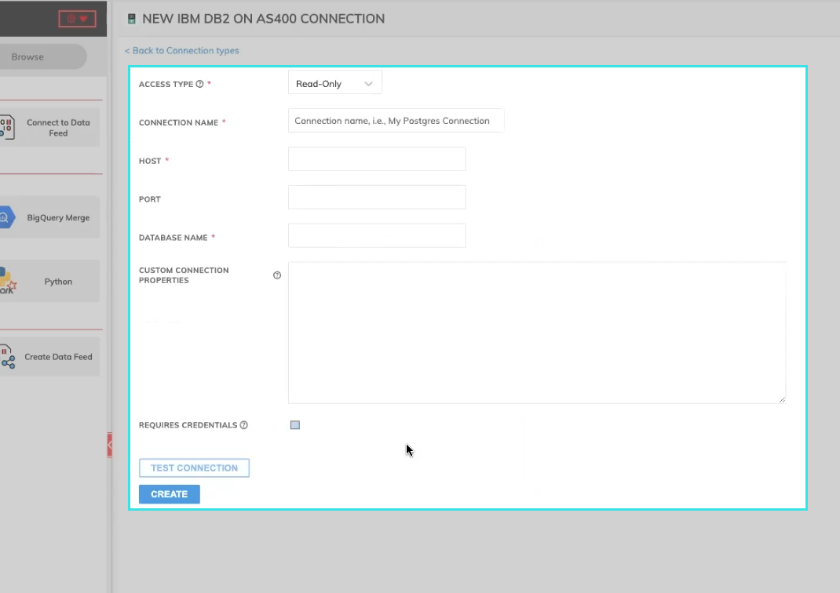The height and width of the screenshot is (593, 840).
Task: Click the textarea resize handle corner
Action: [782, 399]
